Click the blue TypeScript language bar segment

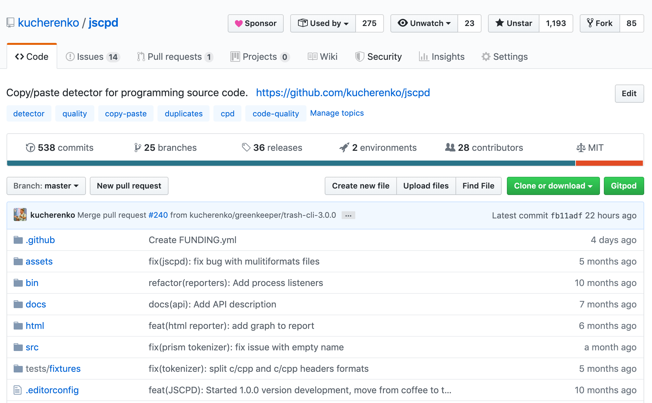(291, 163)
